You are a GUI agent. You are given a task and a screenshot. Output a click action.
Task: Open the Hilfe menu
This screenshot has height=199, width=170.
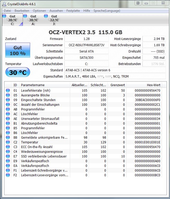(x=87, y=11)
